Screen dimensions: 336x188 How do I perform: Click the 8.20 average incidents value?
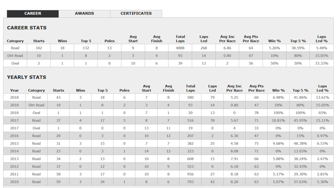[234, 182]
